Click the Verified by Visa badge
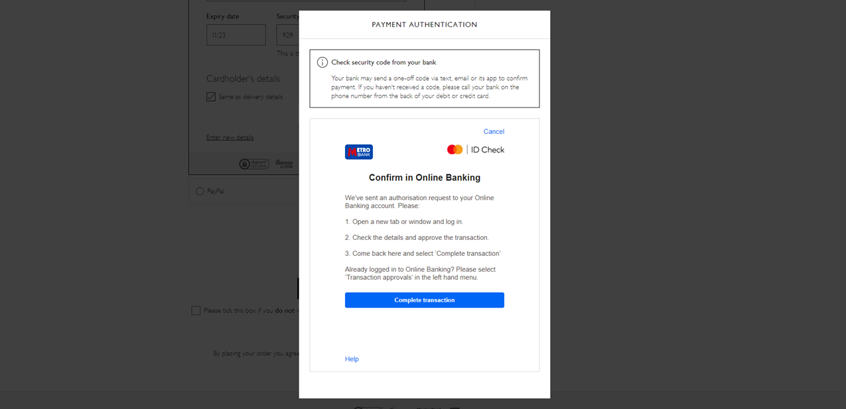This screenshot has width=846, height=409. (284, 164)
